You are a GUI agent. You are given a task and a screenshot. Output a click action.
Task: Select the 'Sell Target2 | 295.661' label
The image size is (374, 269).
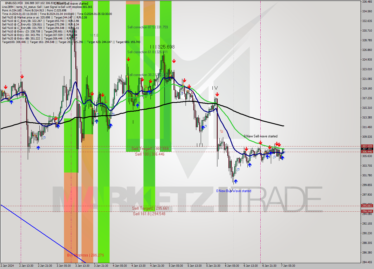(150, 208)
